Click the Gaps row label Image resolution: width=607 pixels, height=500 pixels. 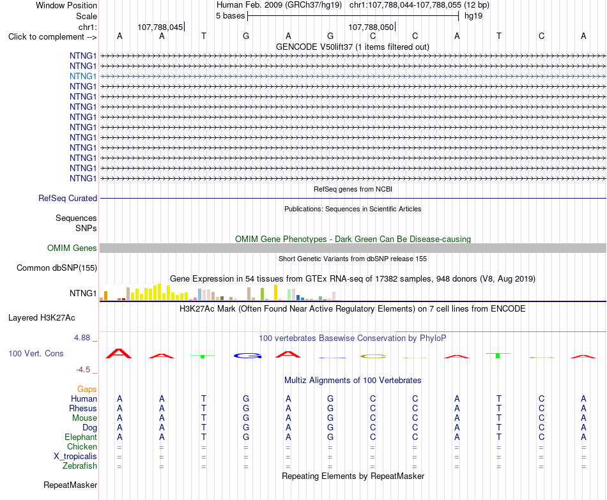87,389
